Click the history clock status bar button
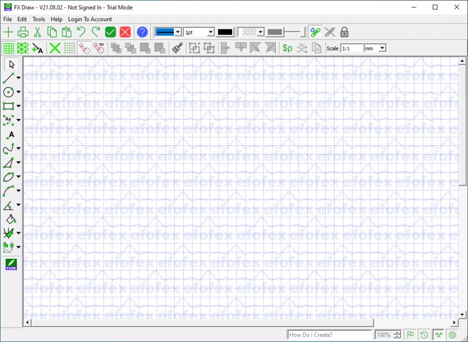 click(x=424, y=335)
